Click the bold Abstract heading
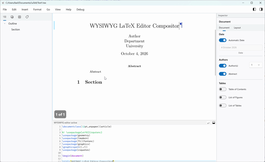The height and width of the screenshot is (162, 265). (x=134, y=66)
